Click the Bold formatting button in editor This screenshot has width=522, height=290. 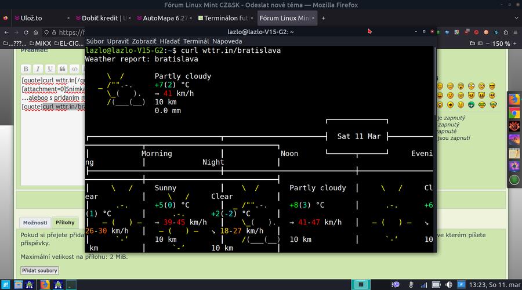coord(26,69)
